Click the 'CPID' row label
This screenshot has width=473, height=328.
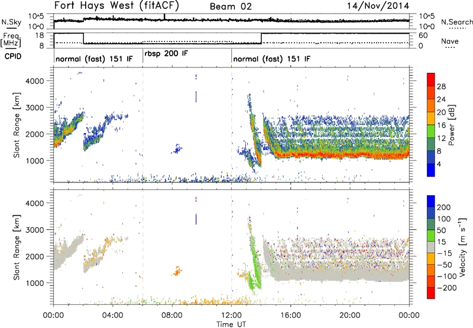12,56
